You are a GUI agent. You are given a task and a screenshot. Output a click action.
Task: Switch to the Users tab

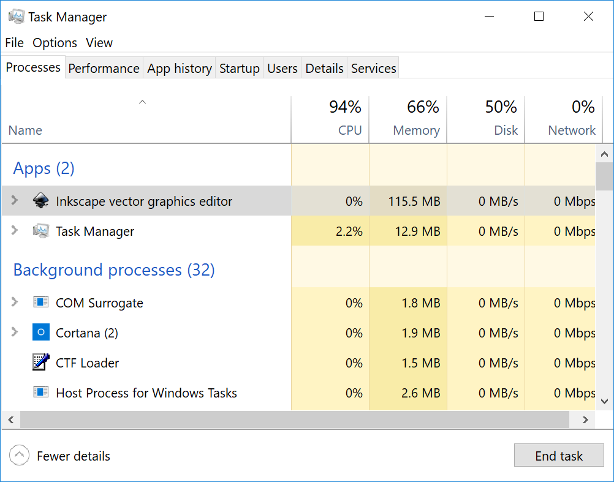click(282, 68)
